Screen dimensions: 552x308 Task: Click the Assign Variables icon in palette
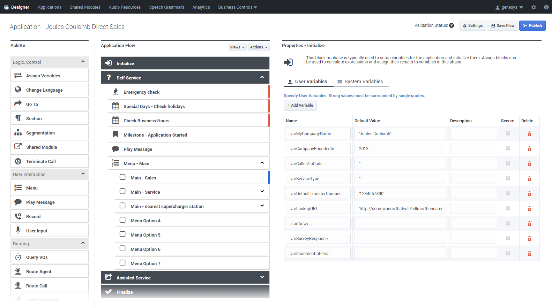coord(18,76)
